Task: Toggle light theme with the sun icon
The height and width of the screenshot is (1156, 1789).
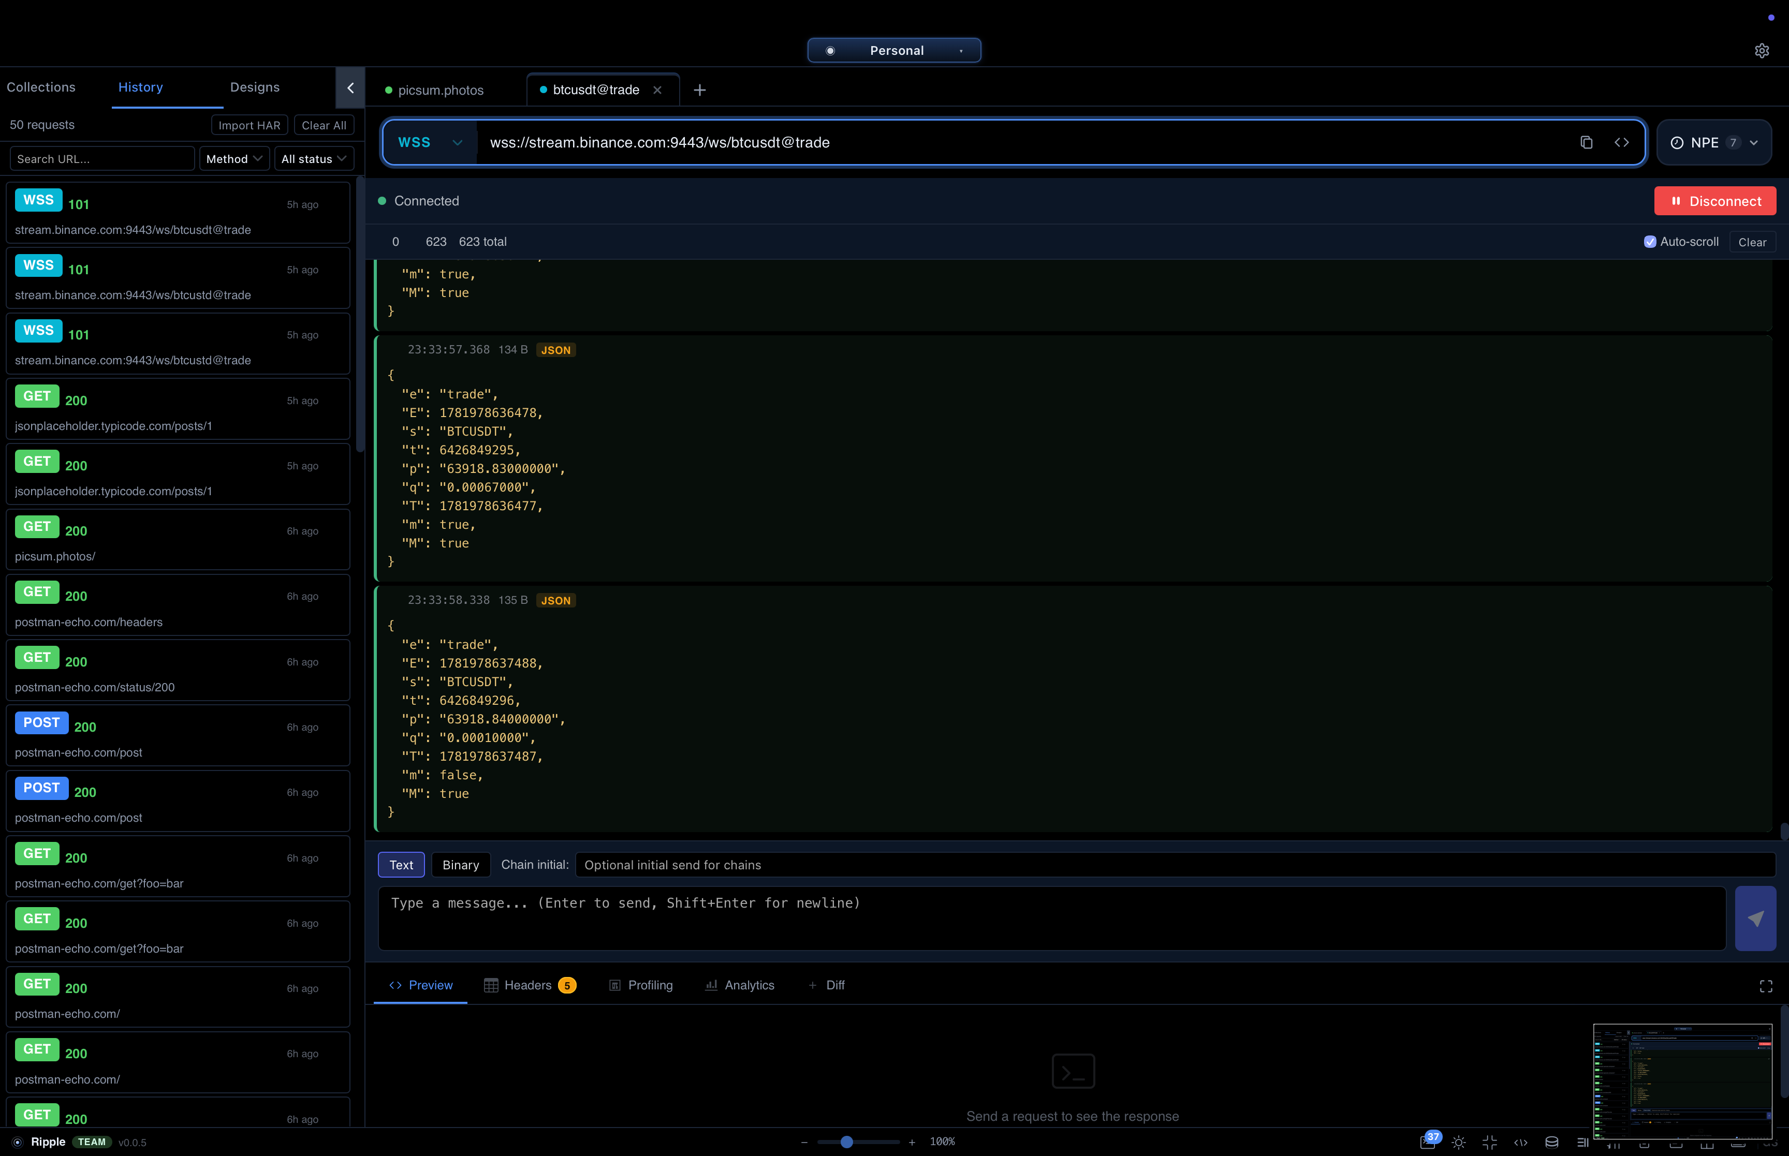Action: tap(1459, 1143)
